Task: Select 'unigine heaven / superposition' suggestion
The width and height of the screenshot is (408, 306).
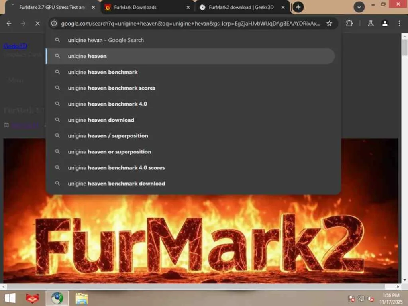Action: 190,136
